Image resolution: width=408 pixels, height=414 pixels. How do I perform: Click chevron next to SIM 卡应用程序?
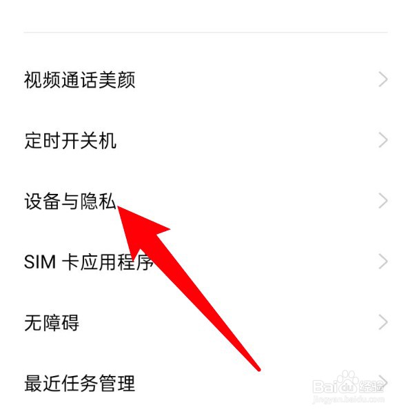tap(383, 262)
